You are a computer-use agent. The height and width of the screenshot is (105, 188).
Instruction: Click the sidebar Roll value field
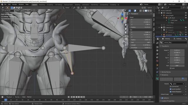(x=141, y=42)
